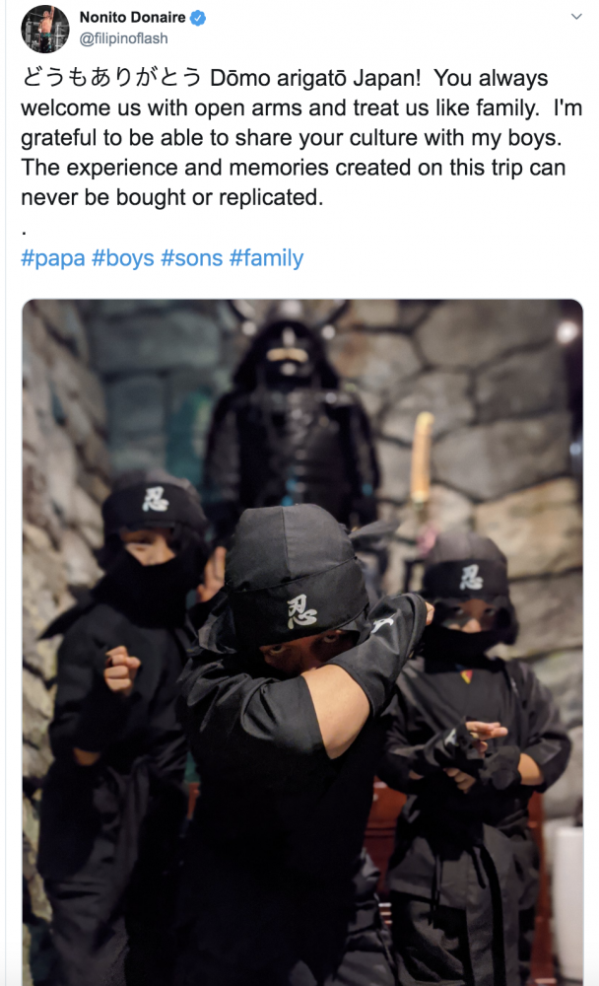
Task: Expand the tweet options chevron menu
Action: (575, 17)
